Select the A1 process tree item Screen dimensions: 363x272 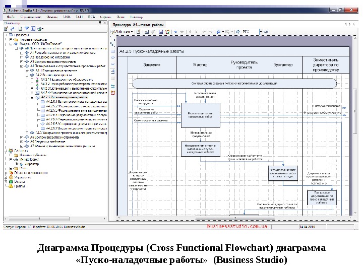pos(63,53)
